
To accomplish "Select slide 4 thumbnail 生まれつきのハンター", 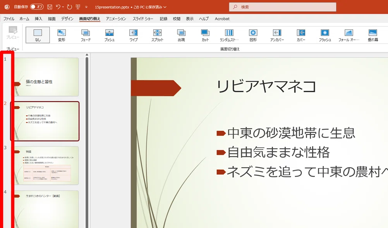I will click(x=46, y=209).
